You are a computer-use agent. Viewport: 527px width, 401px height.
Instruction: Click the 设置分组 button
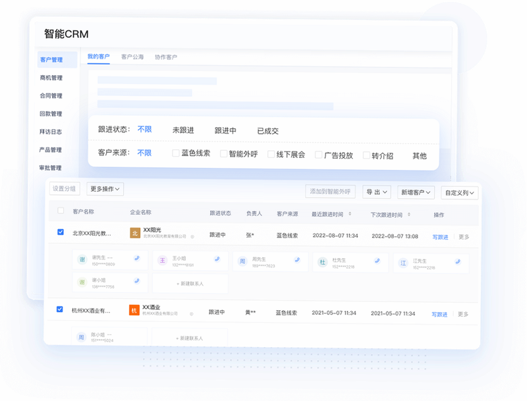(x=64, y=188)
